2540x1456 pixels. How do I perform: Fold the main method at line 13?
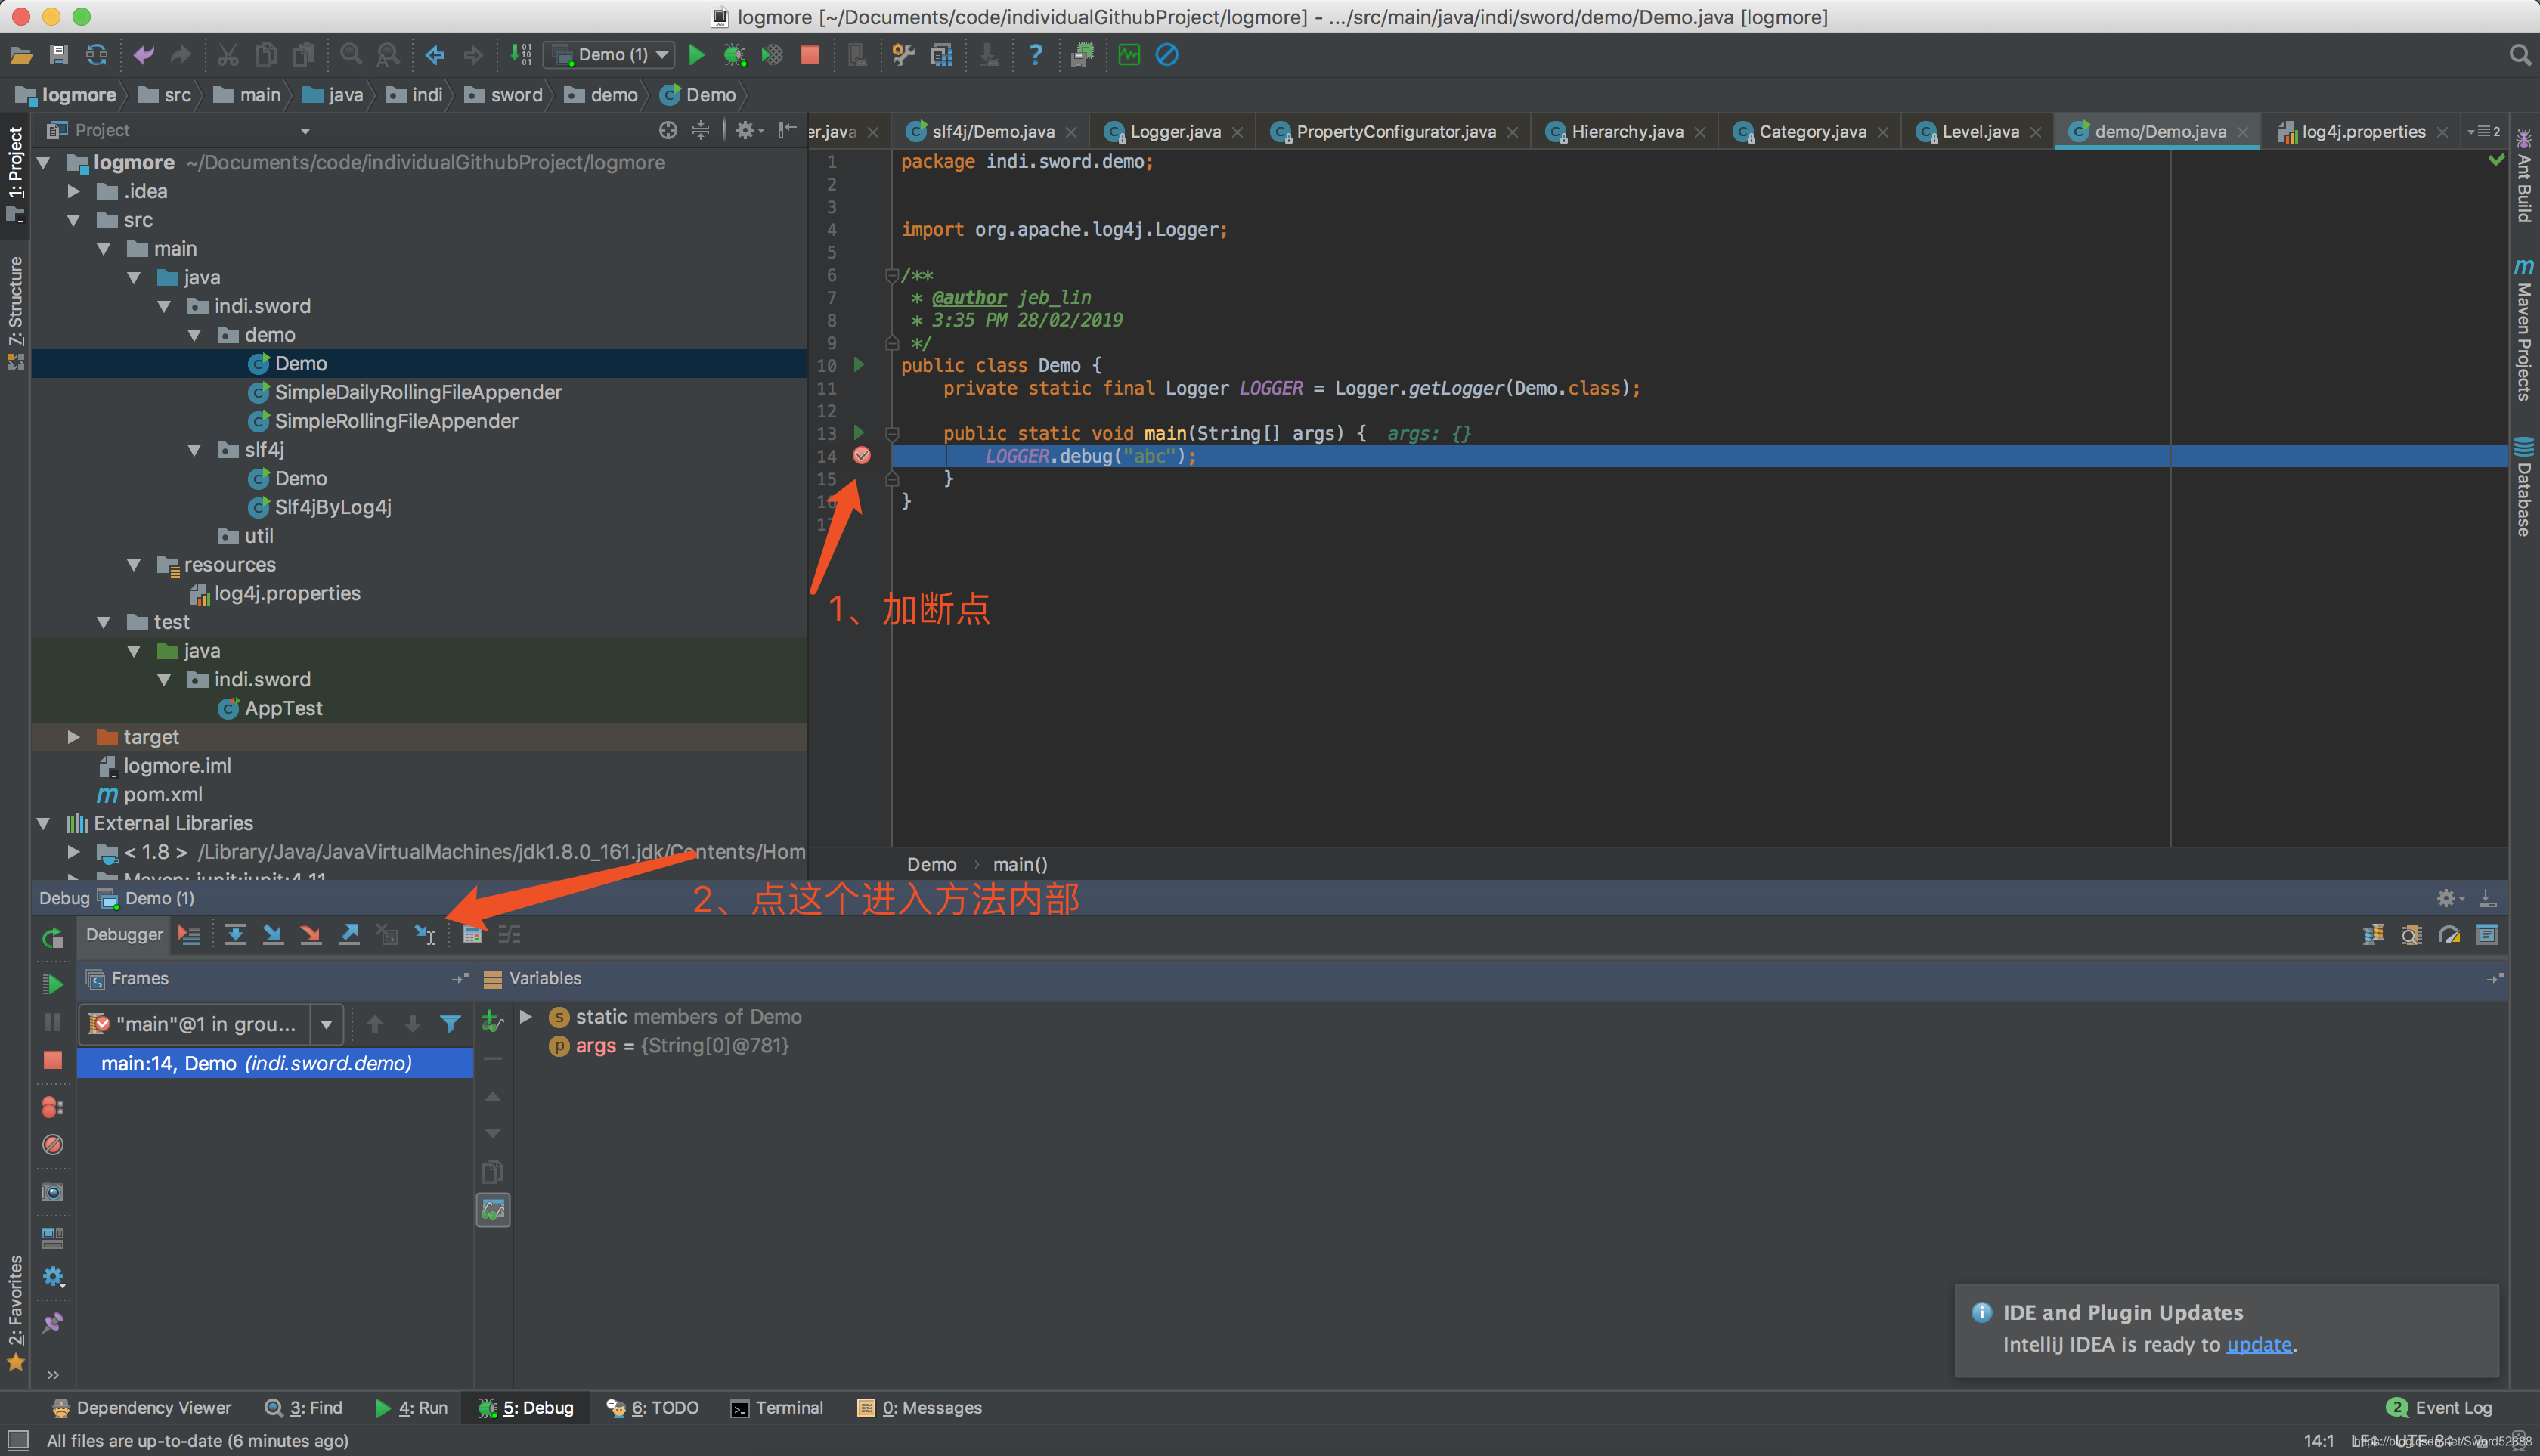(x=892, y=434)
